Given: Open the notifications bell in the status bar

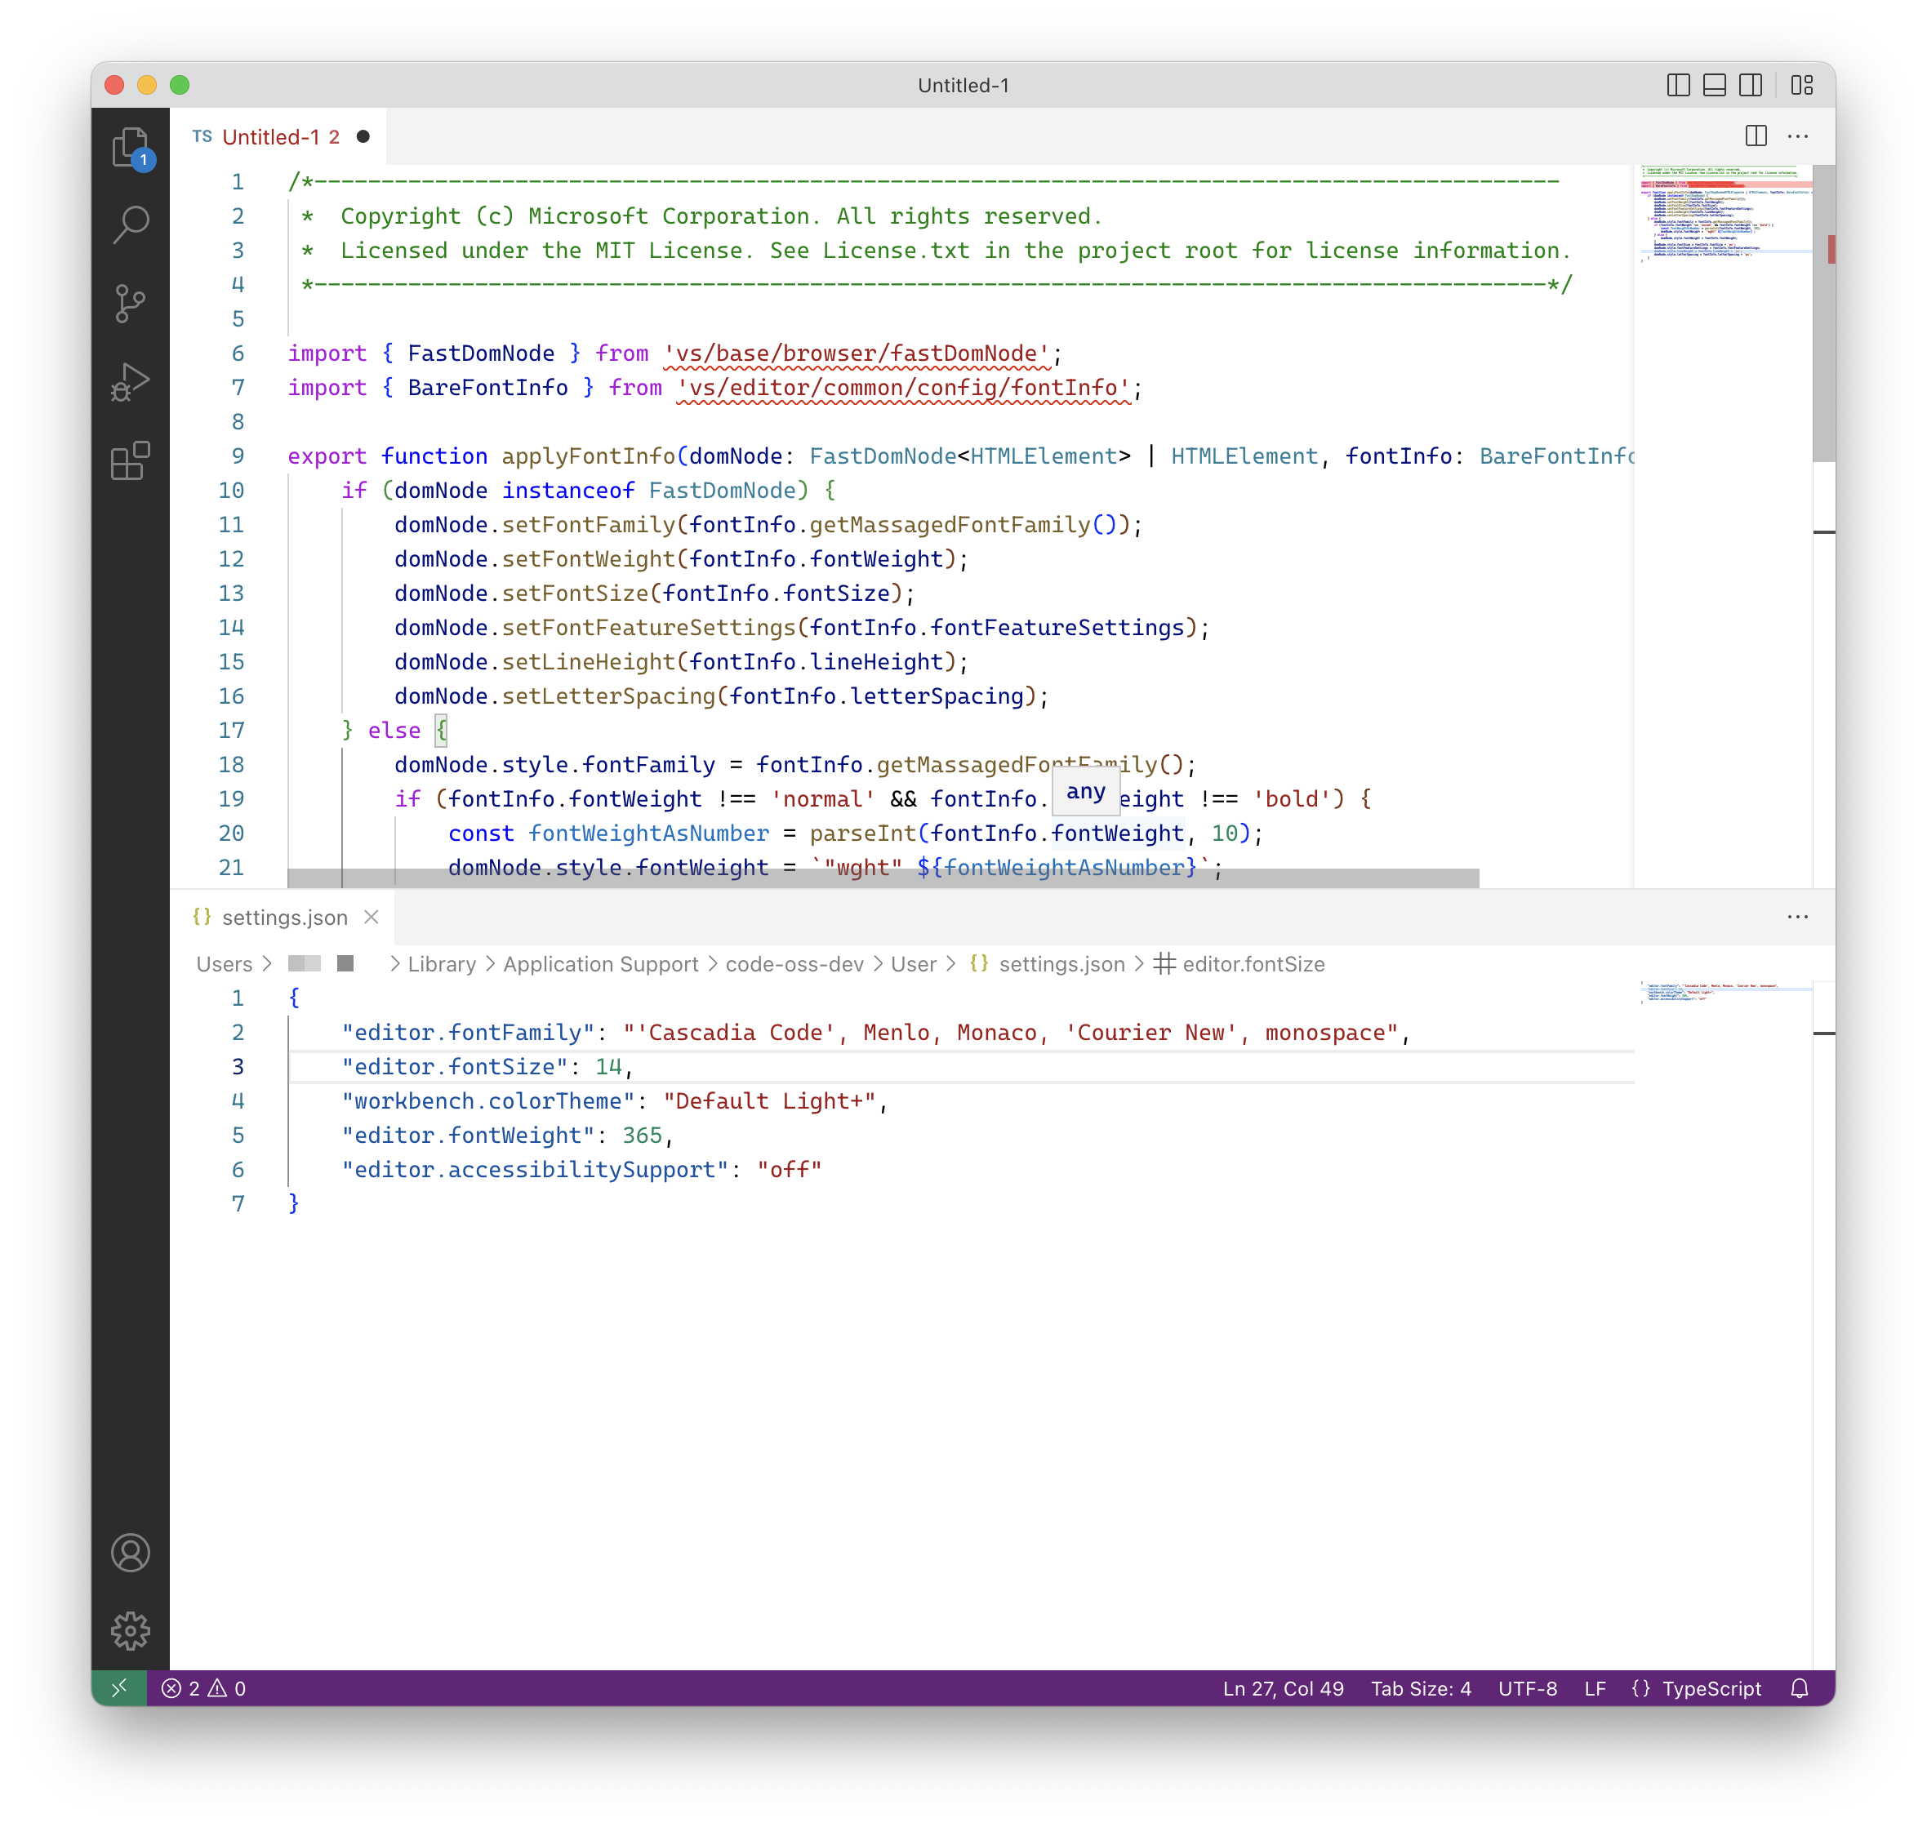Looking at the screenshot, I should 1800,1689.
